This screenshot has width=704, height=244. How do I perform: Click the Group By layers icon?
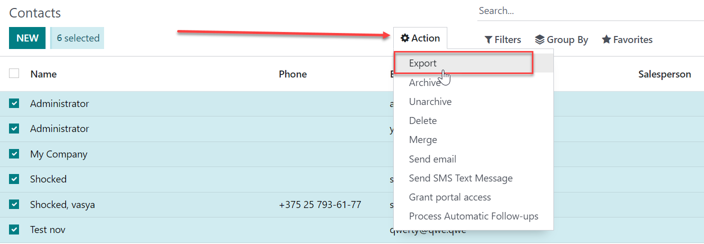(x=539, y=39)
